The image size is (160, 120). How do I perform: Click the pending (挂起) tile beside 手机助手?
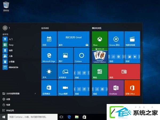click(82, 72)
